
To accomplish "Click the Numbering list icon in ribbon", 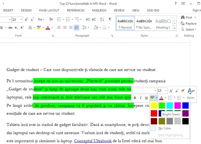I will 68,19.
